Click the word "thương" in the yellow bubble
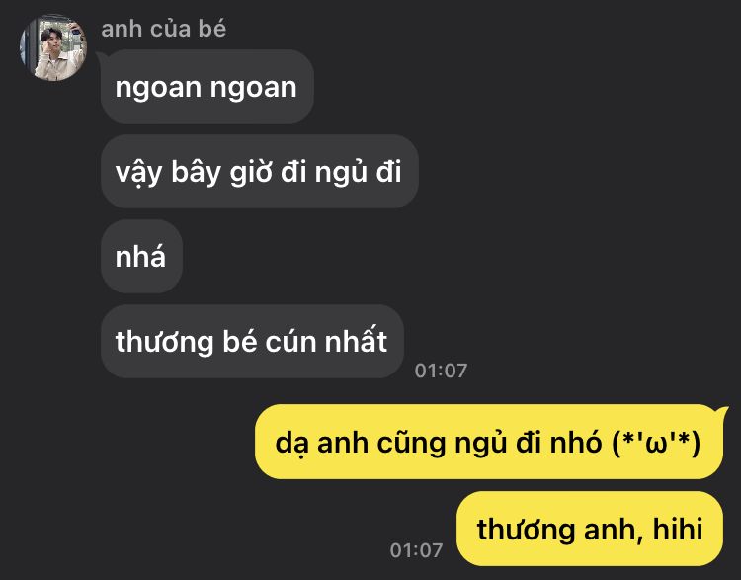 (526, 530)
